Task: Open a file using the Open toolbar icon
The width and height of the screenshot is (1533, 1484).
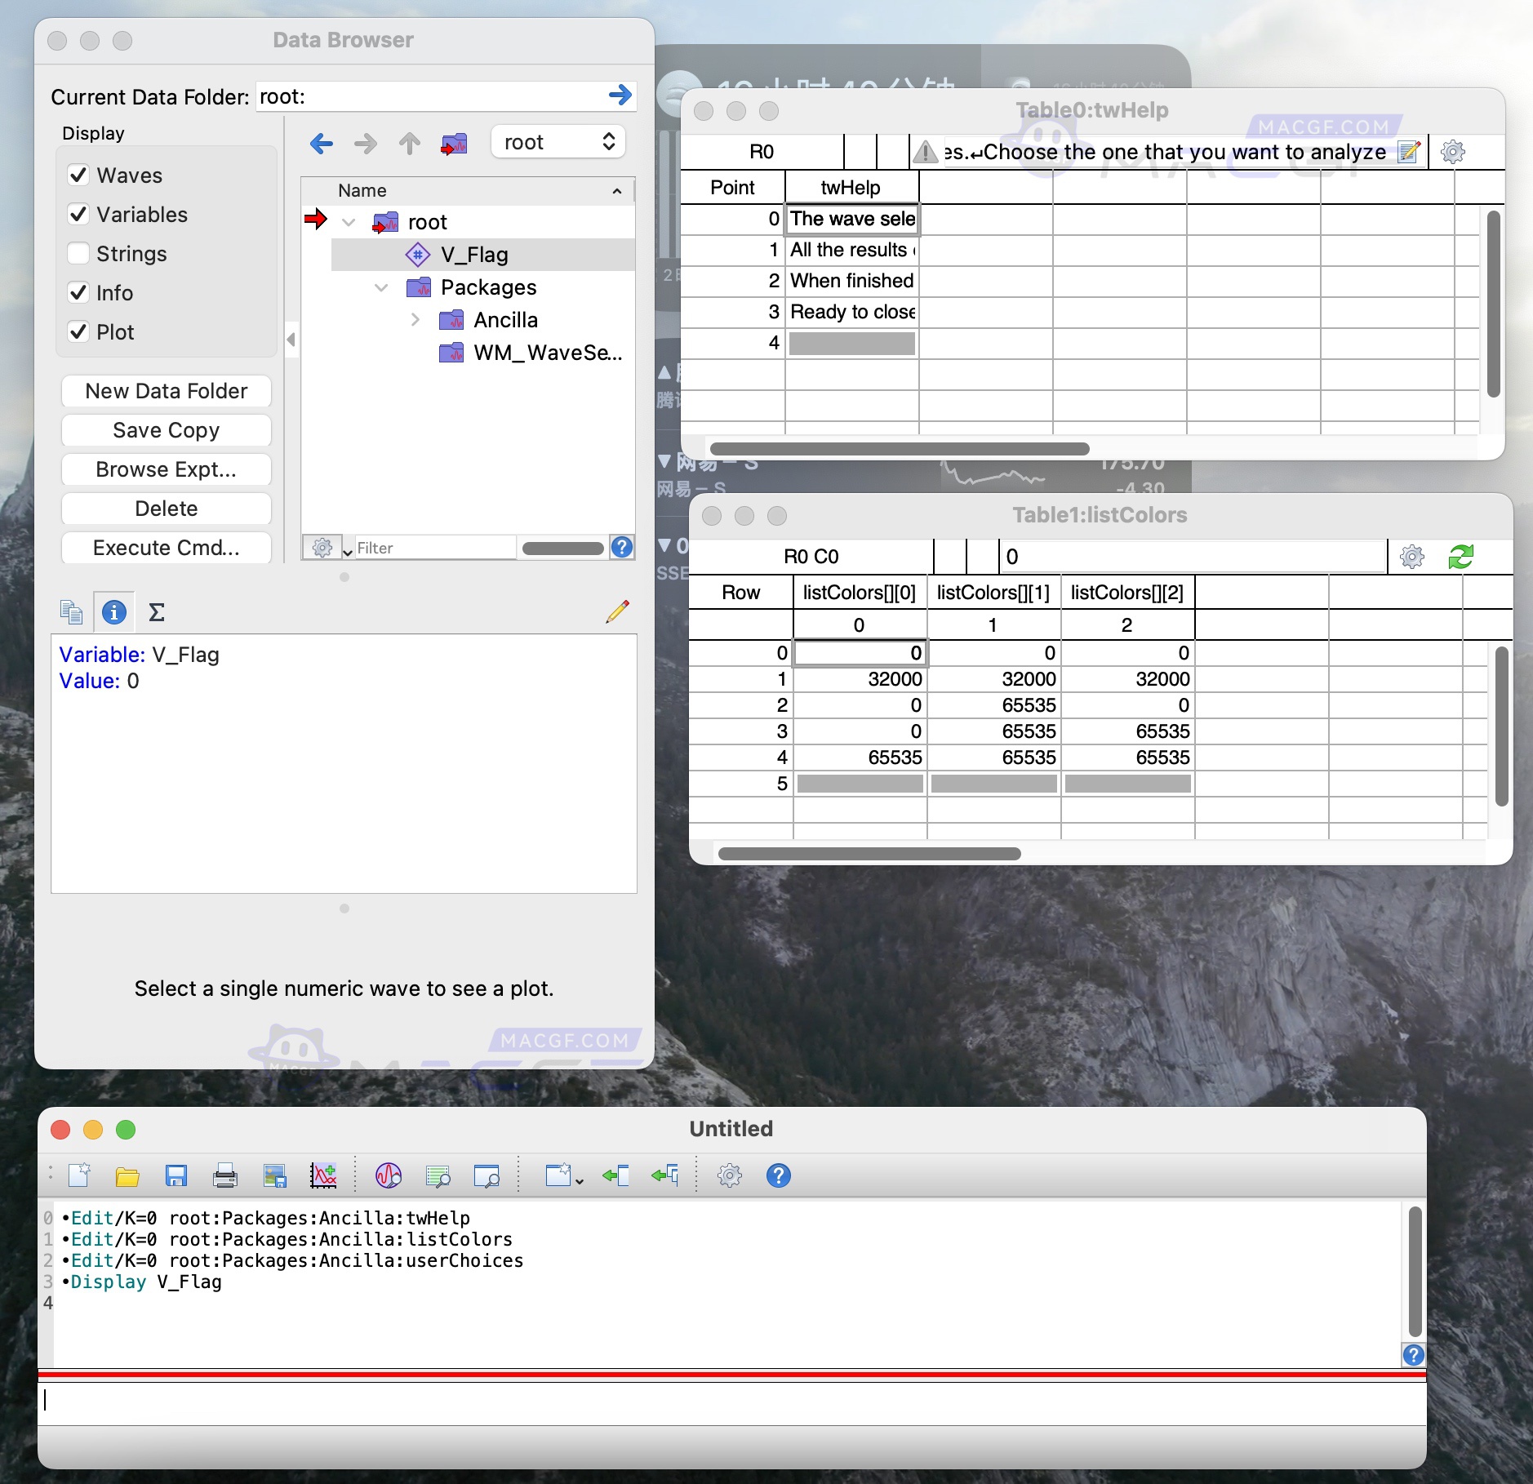Action: click(128, 1175)
